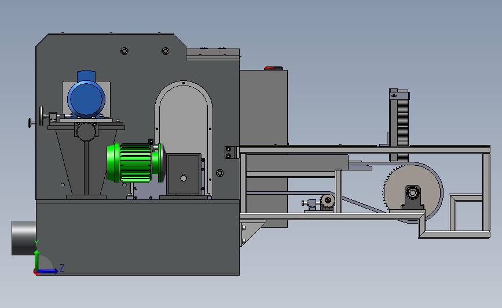The image size is (502, 308).
Task: Click the "Z" axis label
Action: point(62,268)
